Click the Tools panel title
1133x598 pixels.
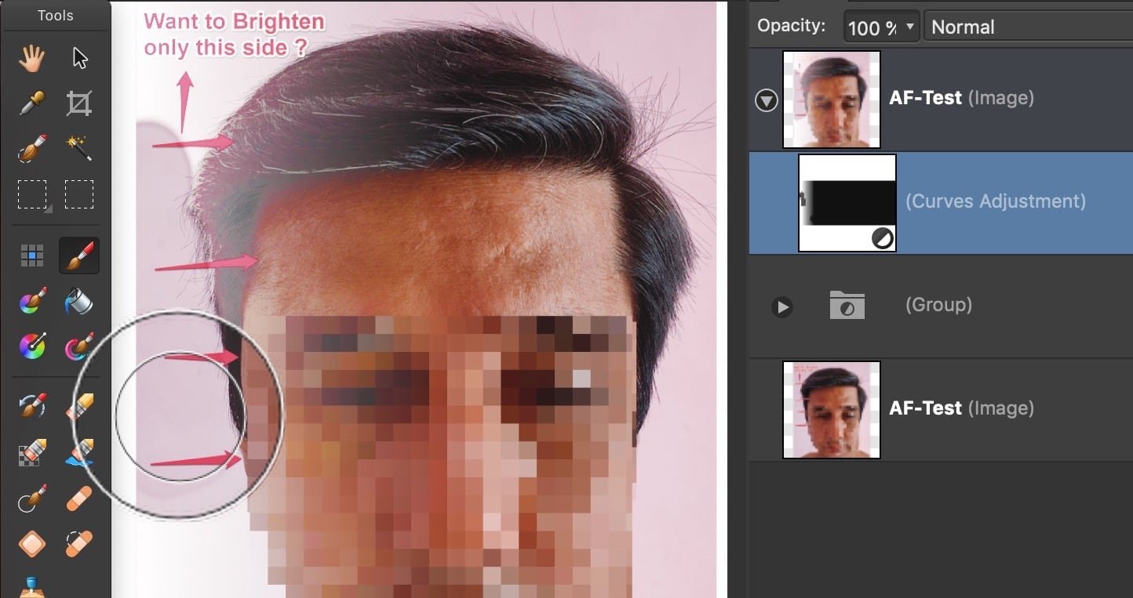click(55, 15)
